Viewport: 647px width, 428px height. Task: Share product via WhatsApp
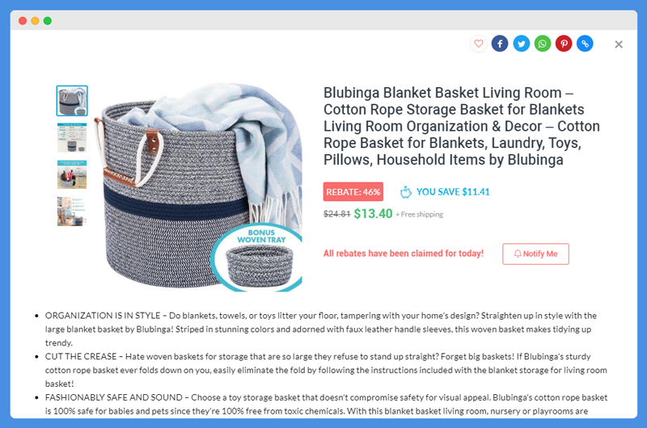click(543, 44)
